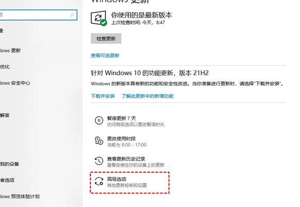Select 暂停更新 7 天 option
The image size is (300, 207).
[x=130, y=121]
